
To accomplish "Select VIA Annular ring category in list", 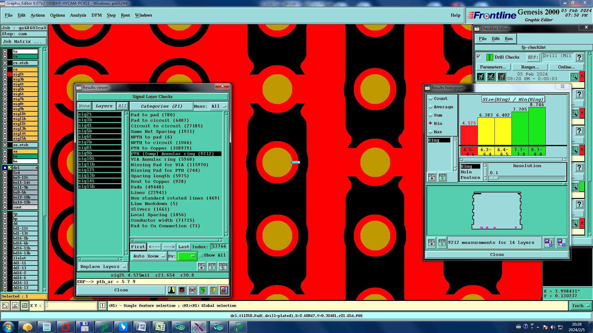I will click(162, 159).
